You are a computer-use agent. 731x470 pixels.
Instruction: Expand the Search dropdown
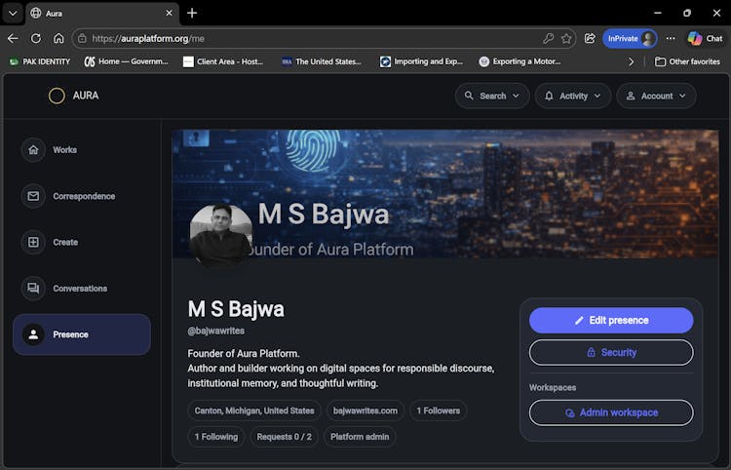pyautogui.click(x=492, y=96)
